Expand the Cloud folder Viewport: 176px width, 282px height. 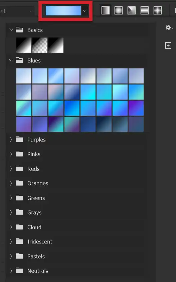coord(11,227)
